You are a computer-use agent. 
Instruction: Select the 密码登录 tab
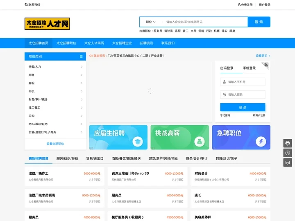[227, 68]
